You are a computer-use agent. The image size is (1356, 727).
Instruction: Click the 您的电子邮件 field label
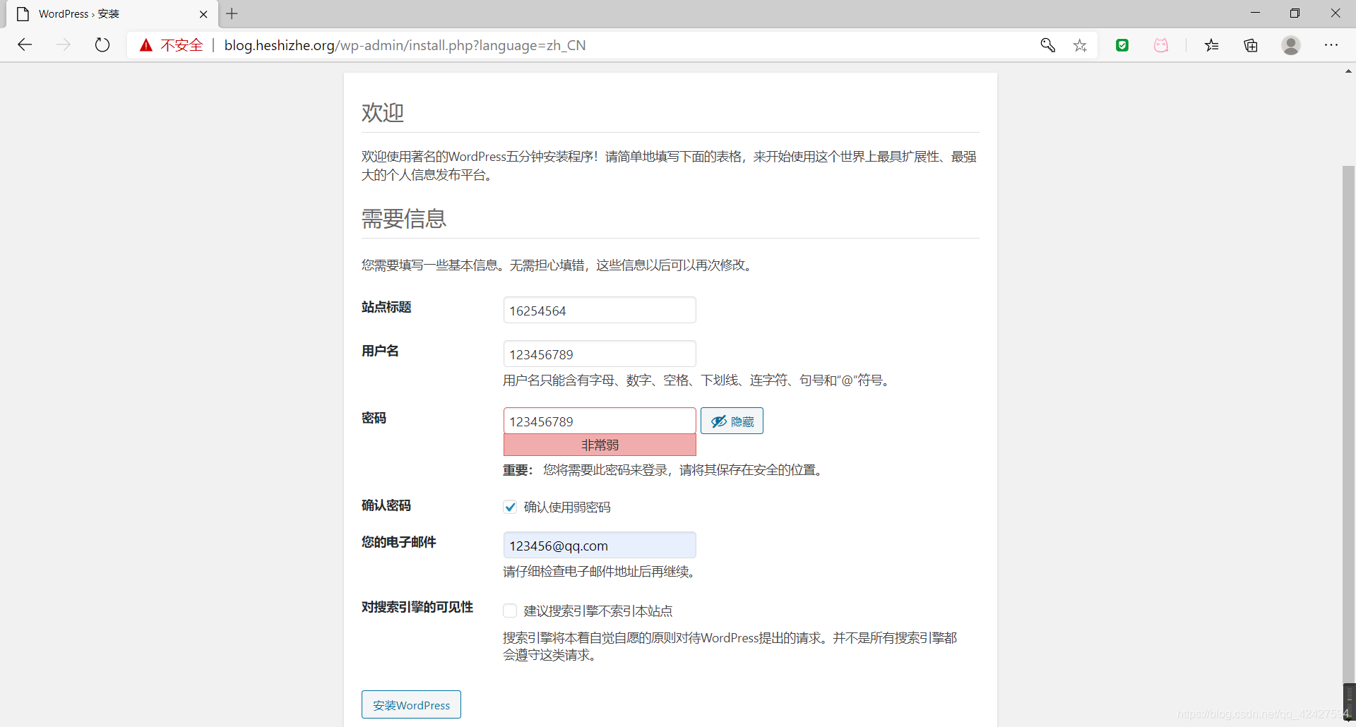pos(399,542)
